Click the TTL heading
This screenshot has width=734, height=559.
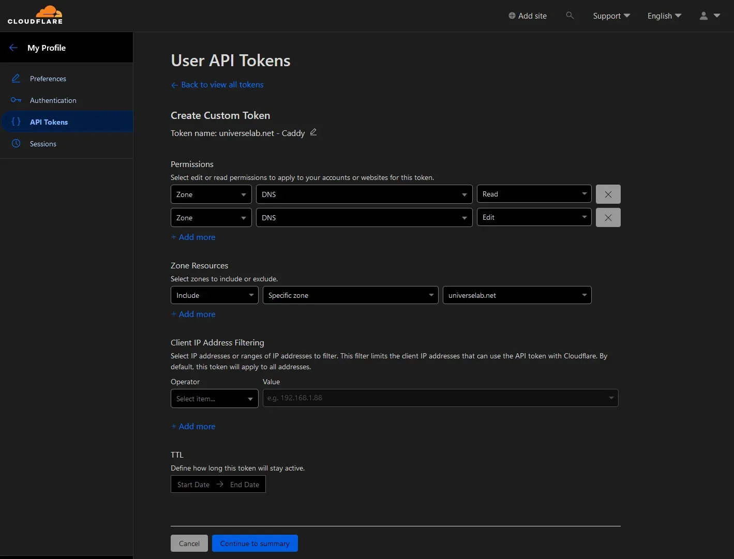coord(177,455)
